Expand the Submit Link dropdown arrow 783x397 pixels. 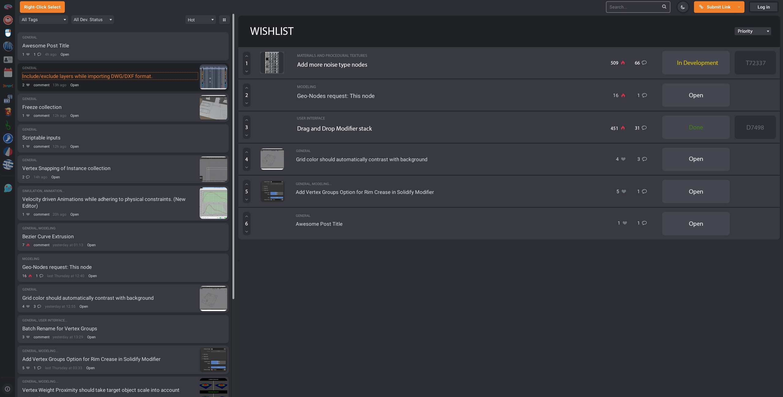pos(739,7)
